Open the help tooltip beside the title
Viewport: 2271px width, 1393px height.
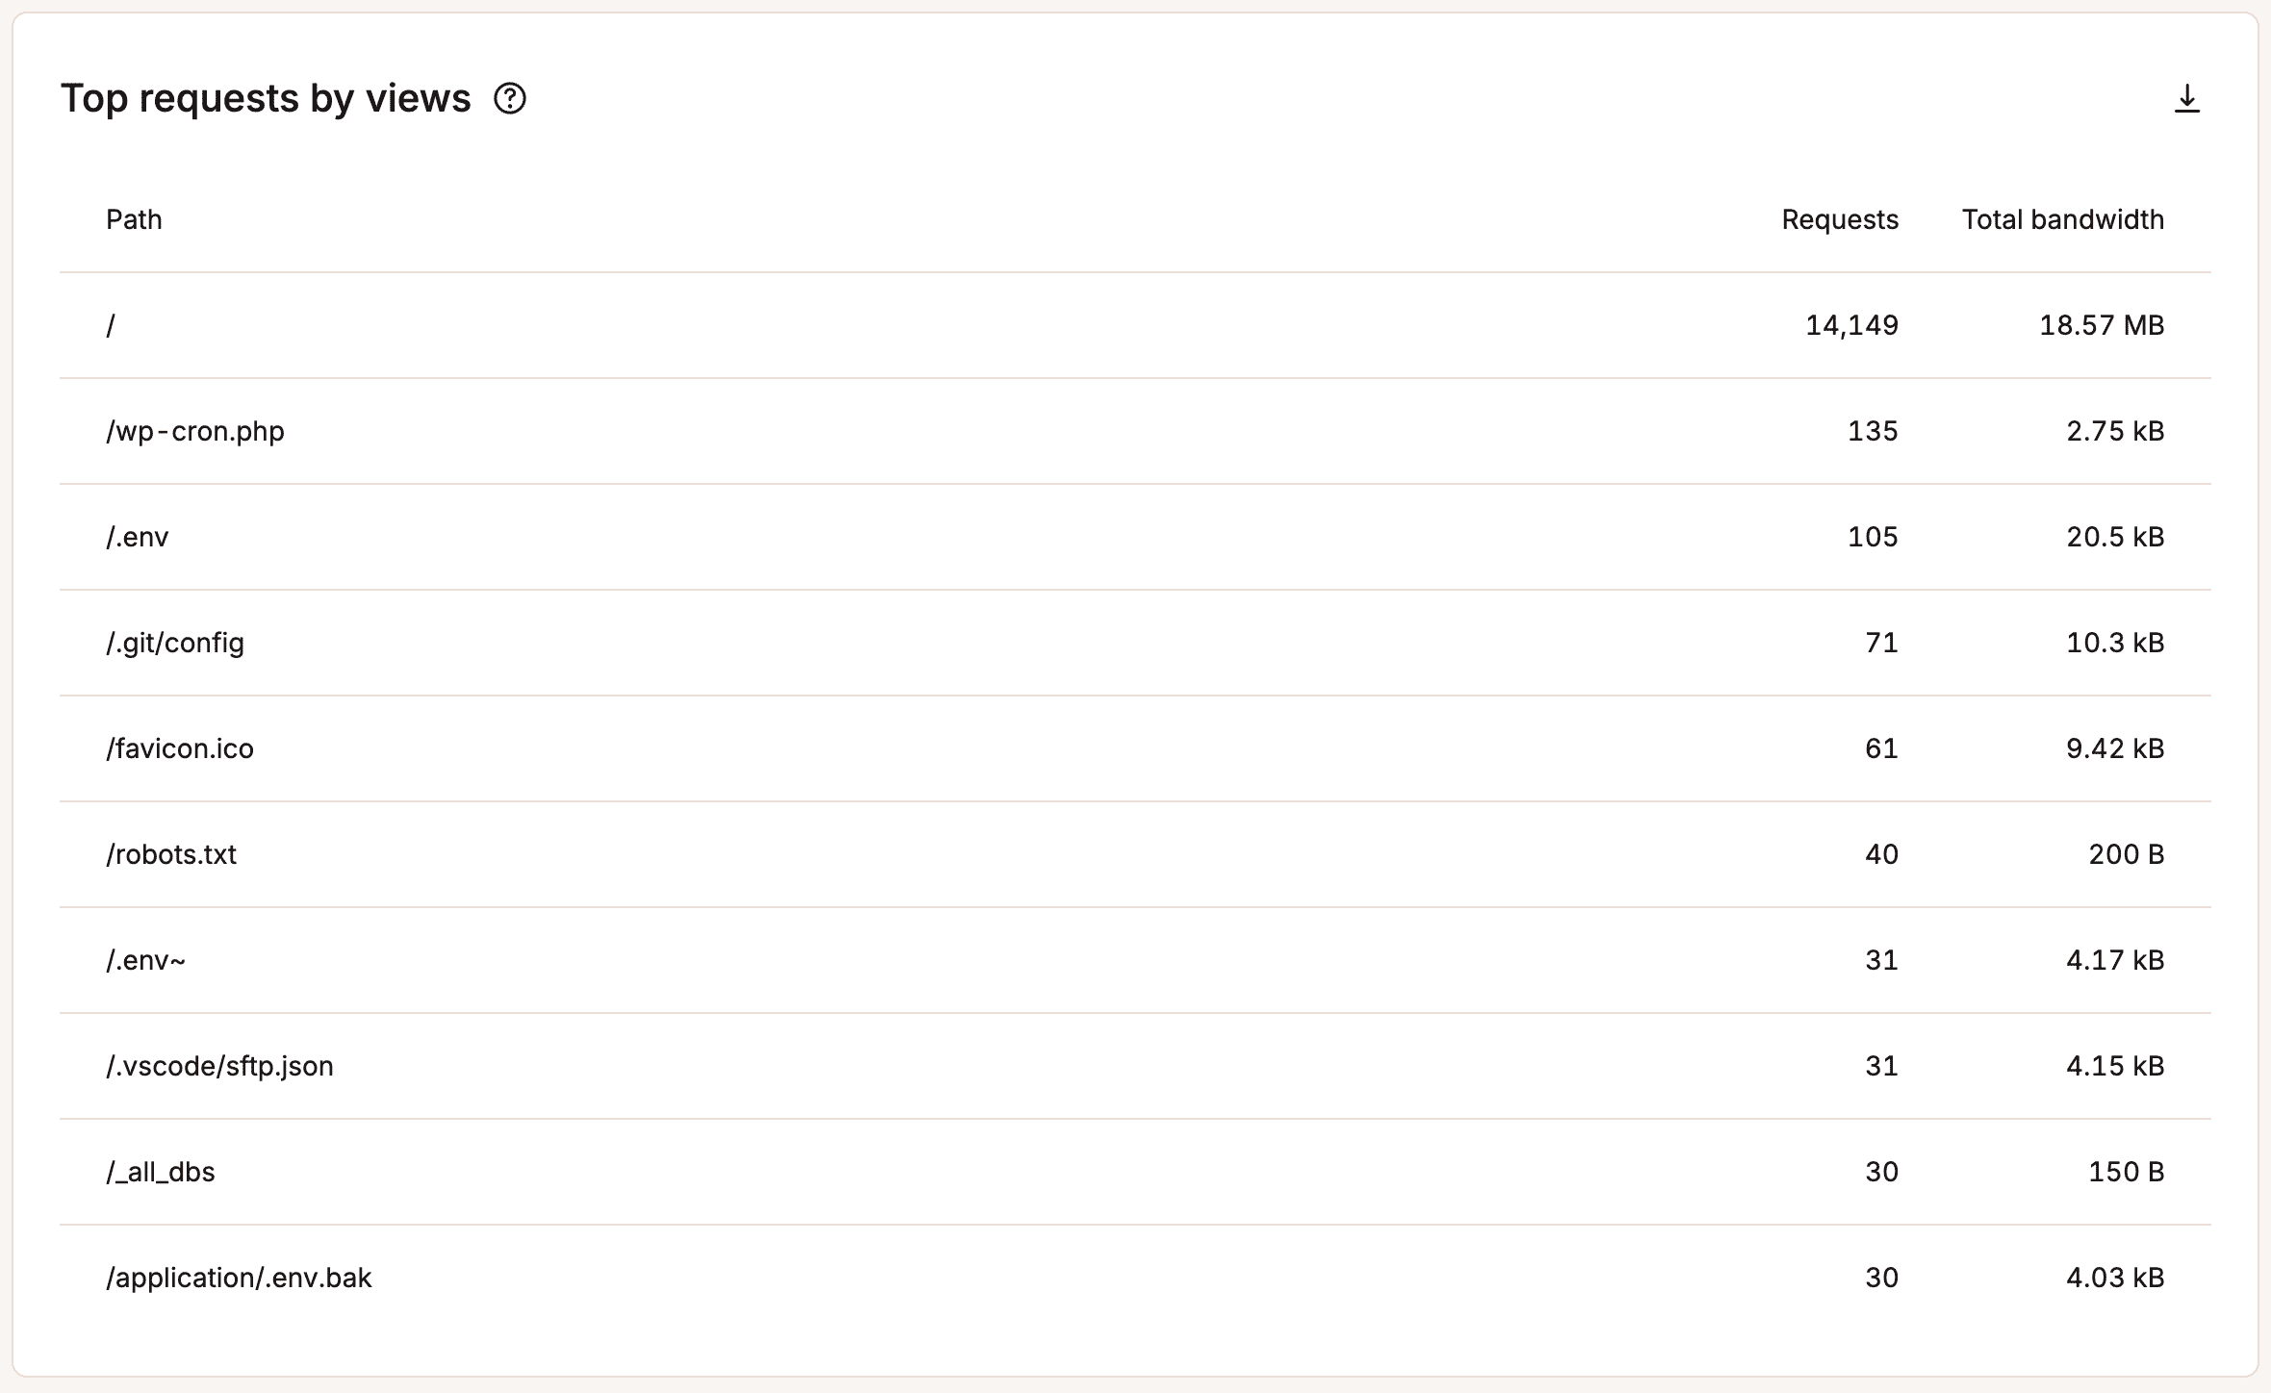coord(511,99)
